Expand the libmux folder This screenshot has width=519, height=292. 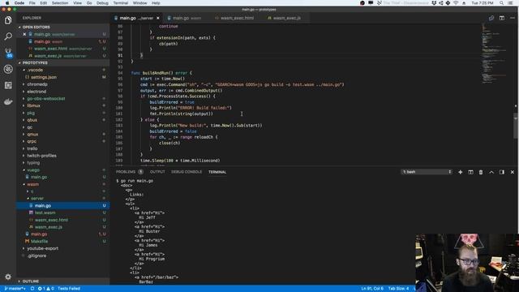[33, 105]
